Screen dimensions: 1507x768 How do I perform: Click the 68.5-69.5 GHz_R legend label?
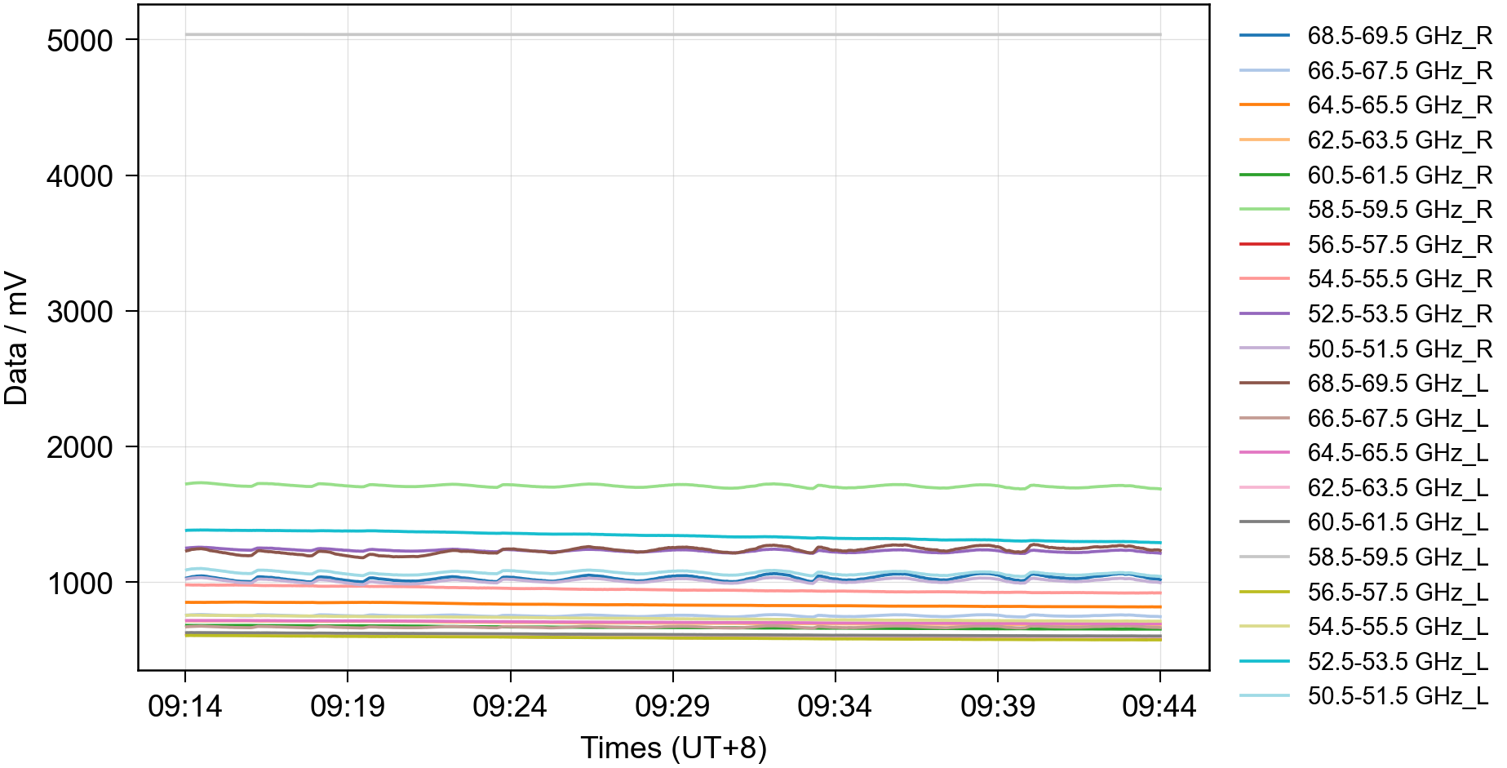(x=1398, y=36)
